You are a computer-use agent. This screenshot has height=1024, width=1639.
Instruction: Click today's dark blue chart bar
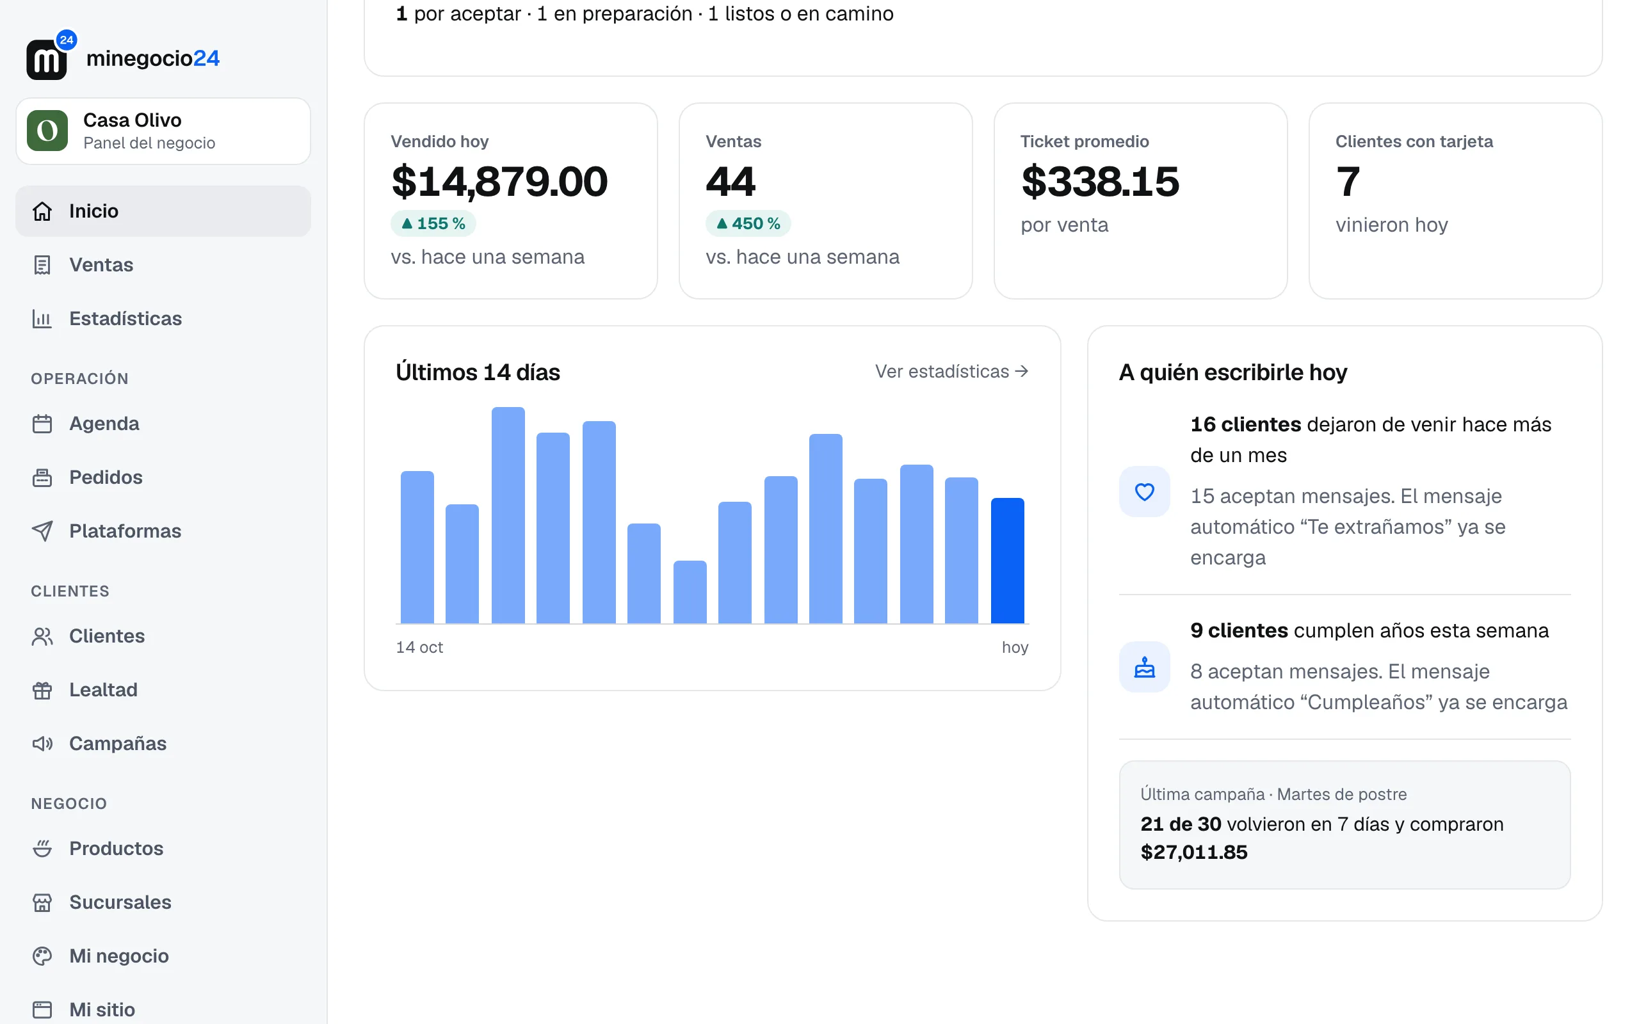(x=1007, y=561)
